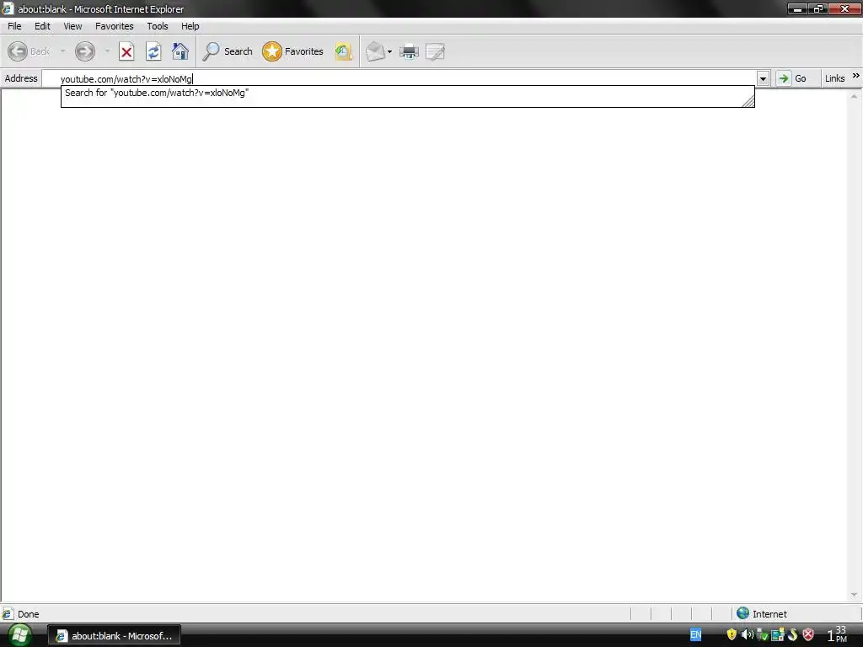The height and width of the screenshot is (647, 863).
Task: Open the Favorites menu in menu bar
Action: (115, 26)
